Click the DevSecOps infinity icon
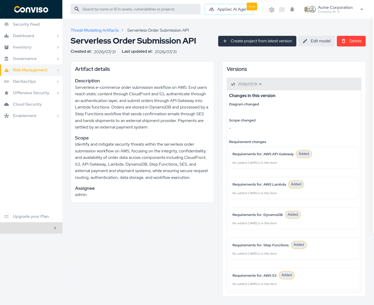Screen dimensions: 374x305 pos(6,82)
